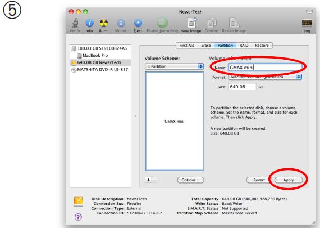
Task: Click the Connection ID 512384771114567 value
Action: [x=144, y=213]
